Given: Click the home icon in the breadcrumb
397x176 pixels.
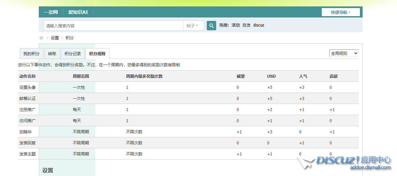Looking at the screenshot, I should pos(41,38).
